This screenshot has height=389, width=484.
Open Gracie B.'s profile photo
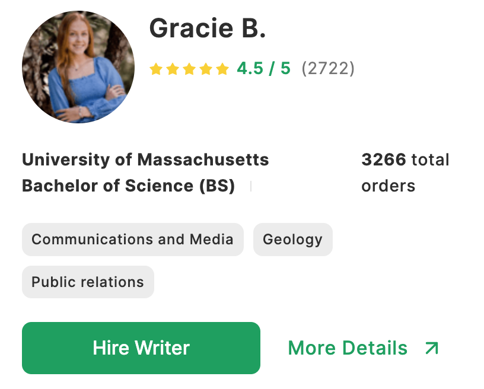[x=78, y=66]
